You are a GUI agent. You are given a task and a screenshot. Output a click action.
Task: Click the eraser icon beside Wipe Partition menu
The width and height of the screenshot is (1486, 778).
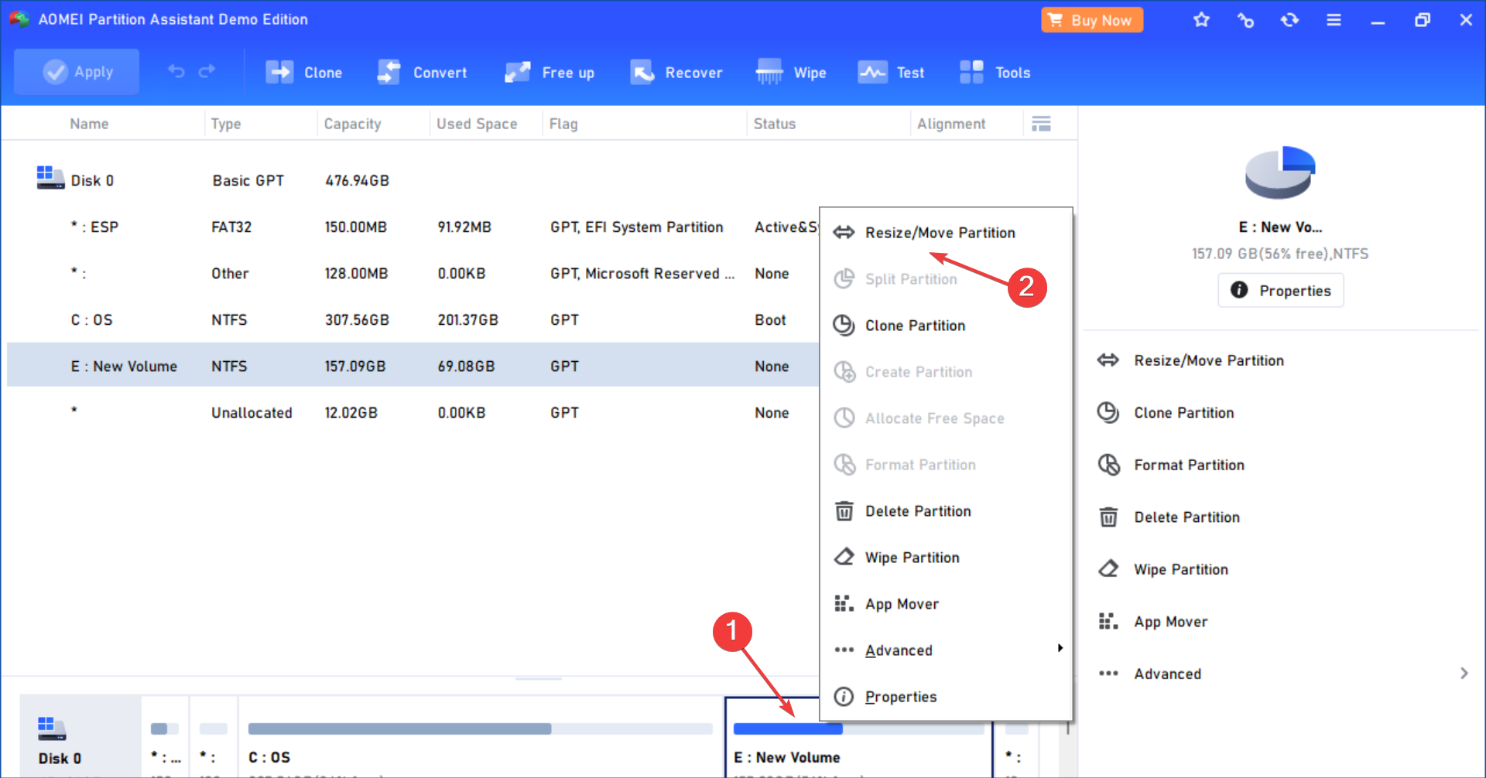(x=844, y=557)
